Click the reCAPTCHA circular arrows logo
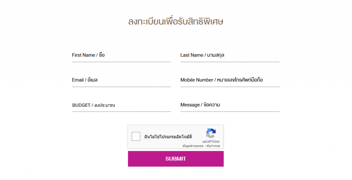This screenshot has height=180, width=352. 211,133
